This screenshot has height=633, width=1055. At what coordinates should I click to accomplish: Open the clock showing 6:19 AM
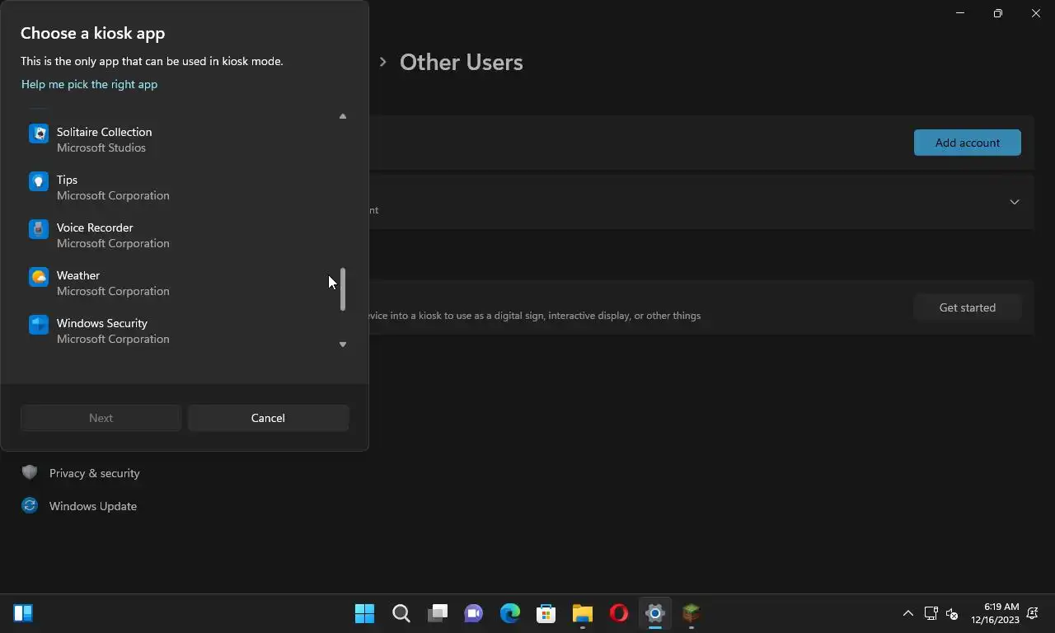(x=995, y=613)
